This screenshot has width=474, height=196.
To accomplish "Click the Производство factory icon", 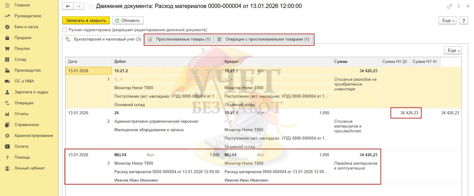I will (8, 70).
